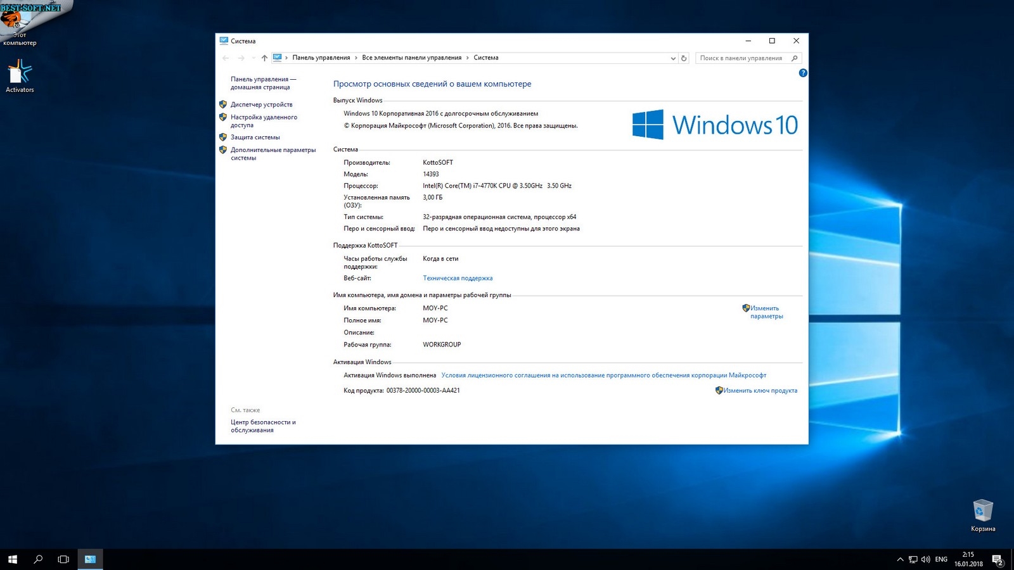Open taskbar search magnifier
Screen dimensions: 1014x570
pos(38,559)
